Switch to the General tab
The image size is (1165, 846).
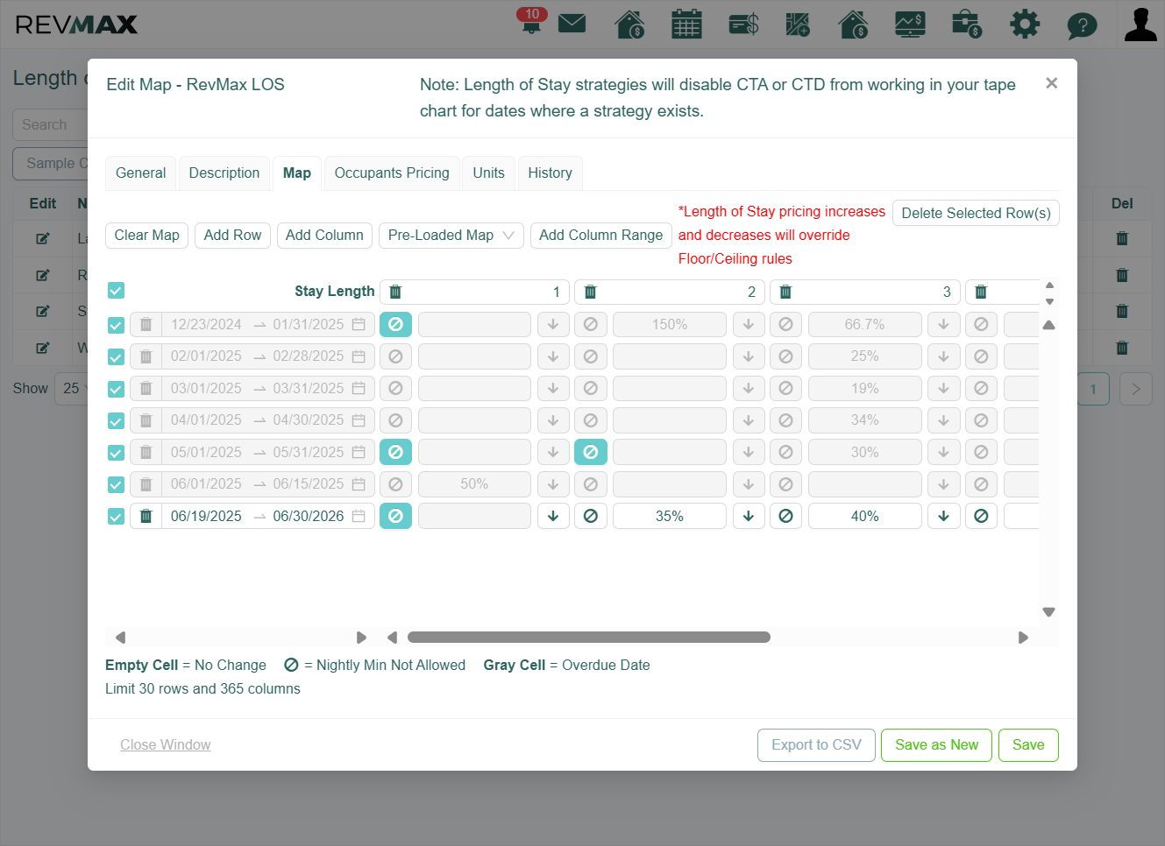coord(140,173)
